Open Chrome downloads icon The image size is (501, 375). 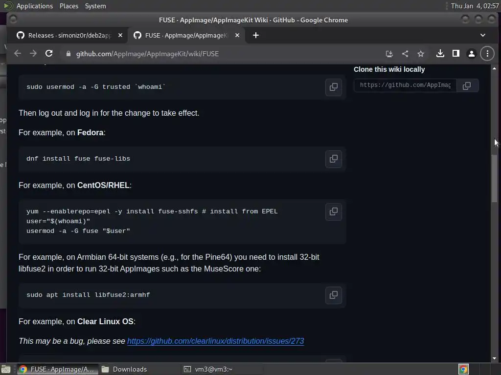click(440, 54)
